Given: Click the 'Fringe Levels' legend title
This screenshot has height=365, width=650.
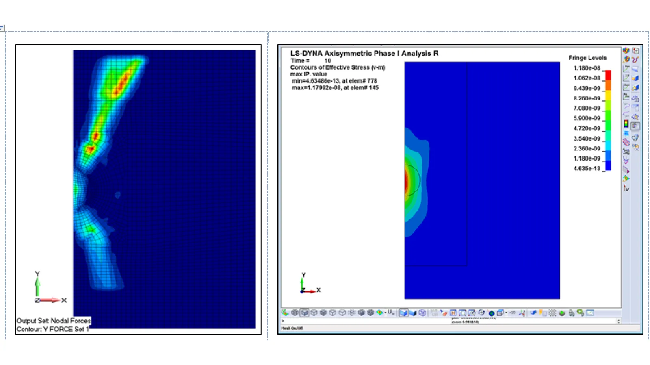Looking at the screenshot, I should (x=587, y=58).
